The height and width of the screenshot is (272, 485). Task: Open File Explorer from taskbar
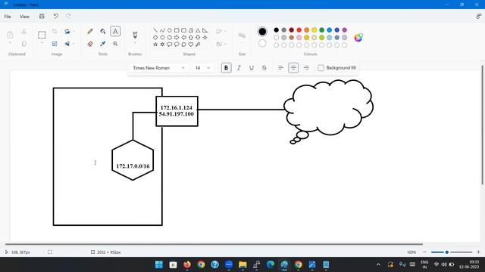242,264
